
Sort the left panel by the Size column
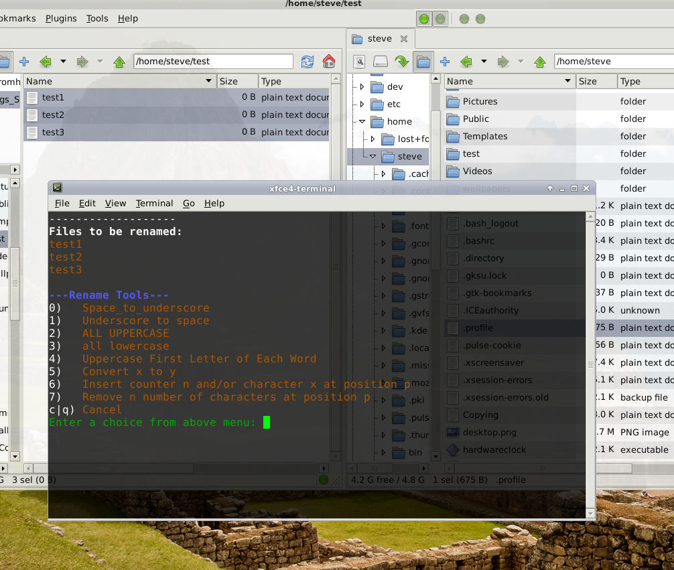[x=237, y=81]
